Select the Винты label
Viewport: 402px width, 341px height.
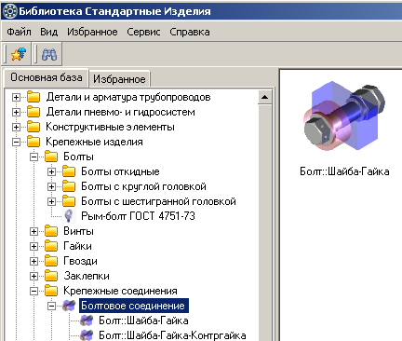(78, 231)
